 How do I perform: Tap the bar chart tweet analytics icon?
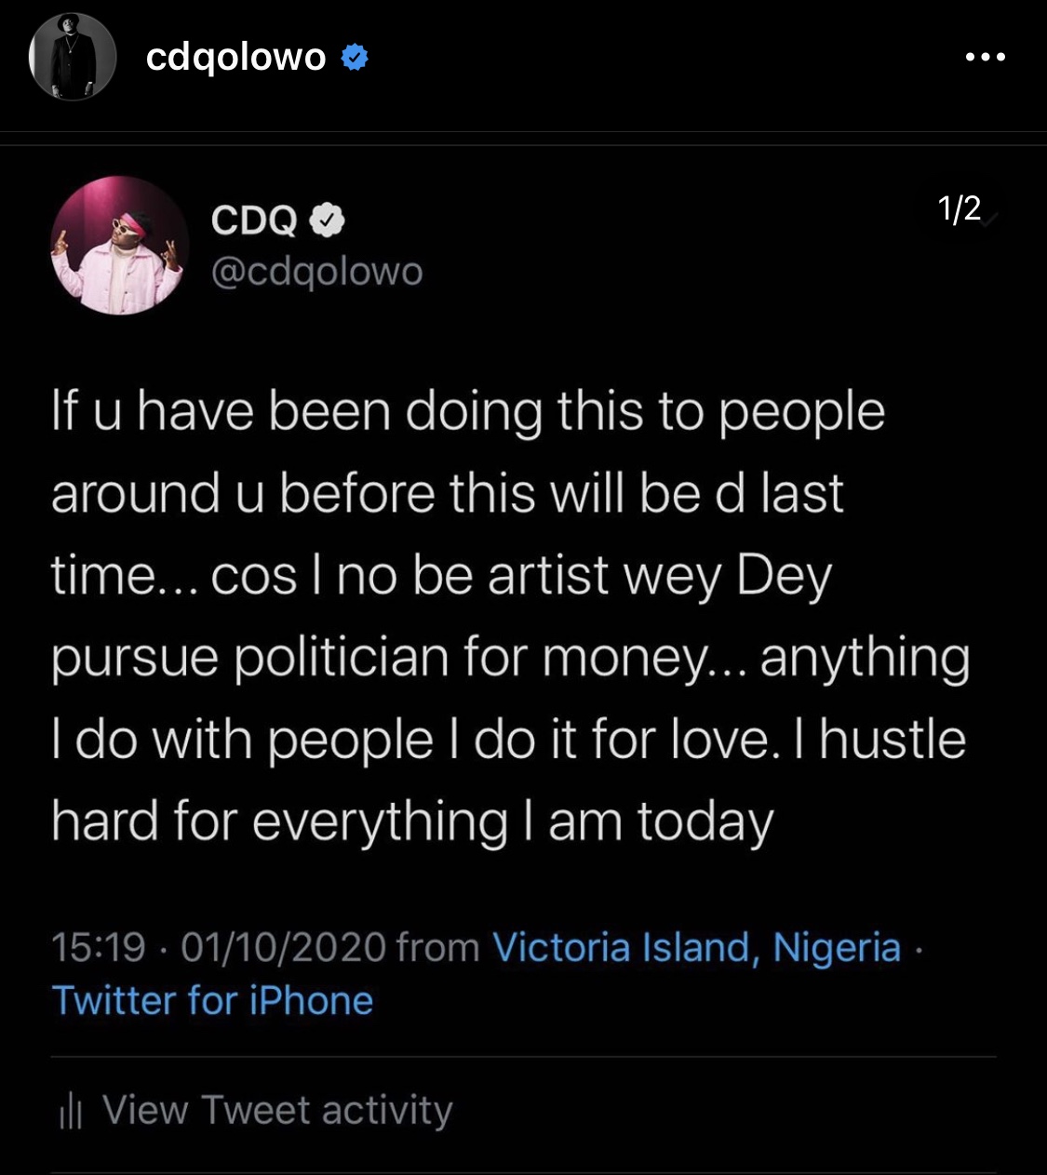tap(71, 1111)
